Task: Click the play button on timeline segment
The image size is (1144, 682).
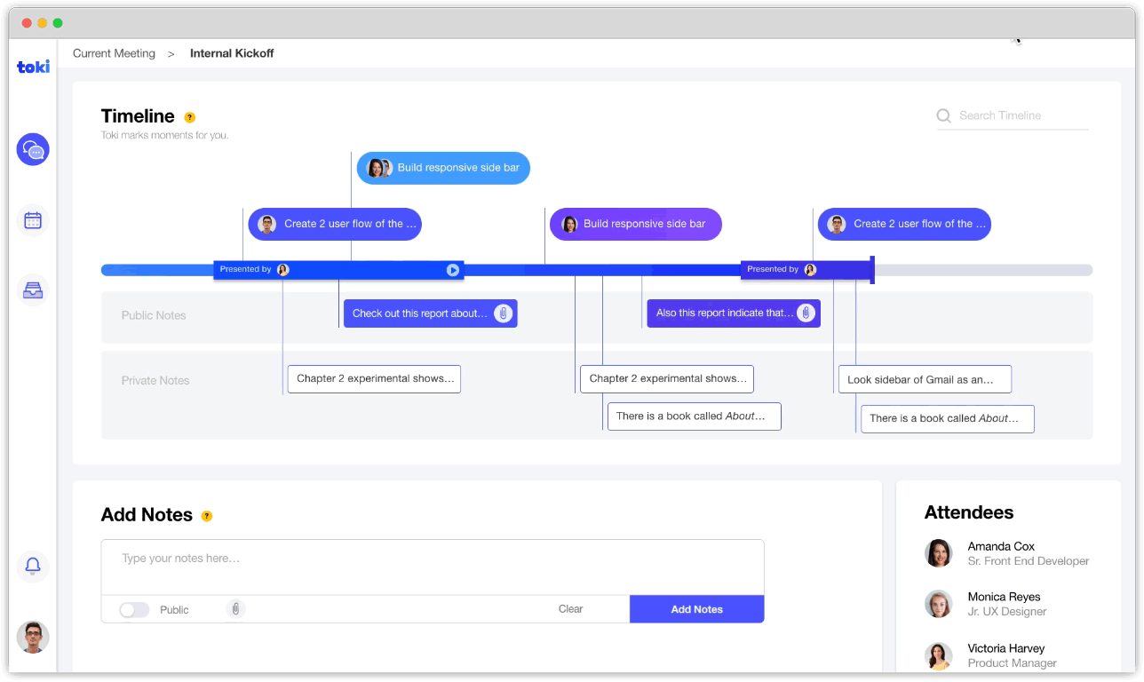Action: [x=453, y=270]
